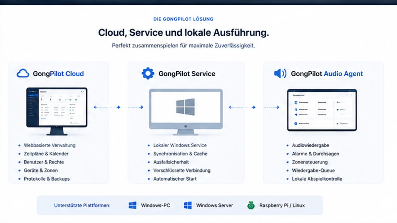Screen dimensions: 397x223
Task: Click the Raspberry Pi logo icon
Action: tap(251, 205)
